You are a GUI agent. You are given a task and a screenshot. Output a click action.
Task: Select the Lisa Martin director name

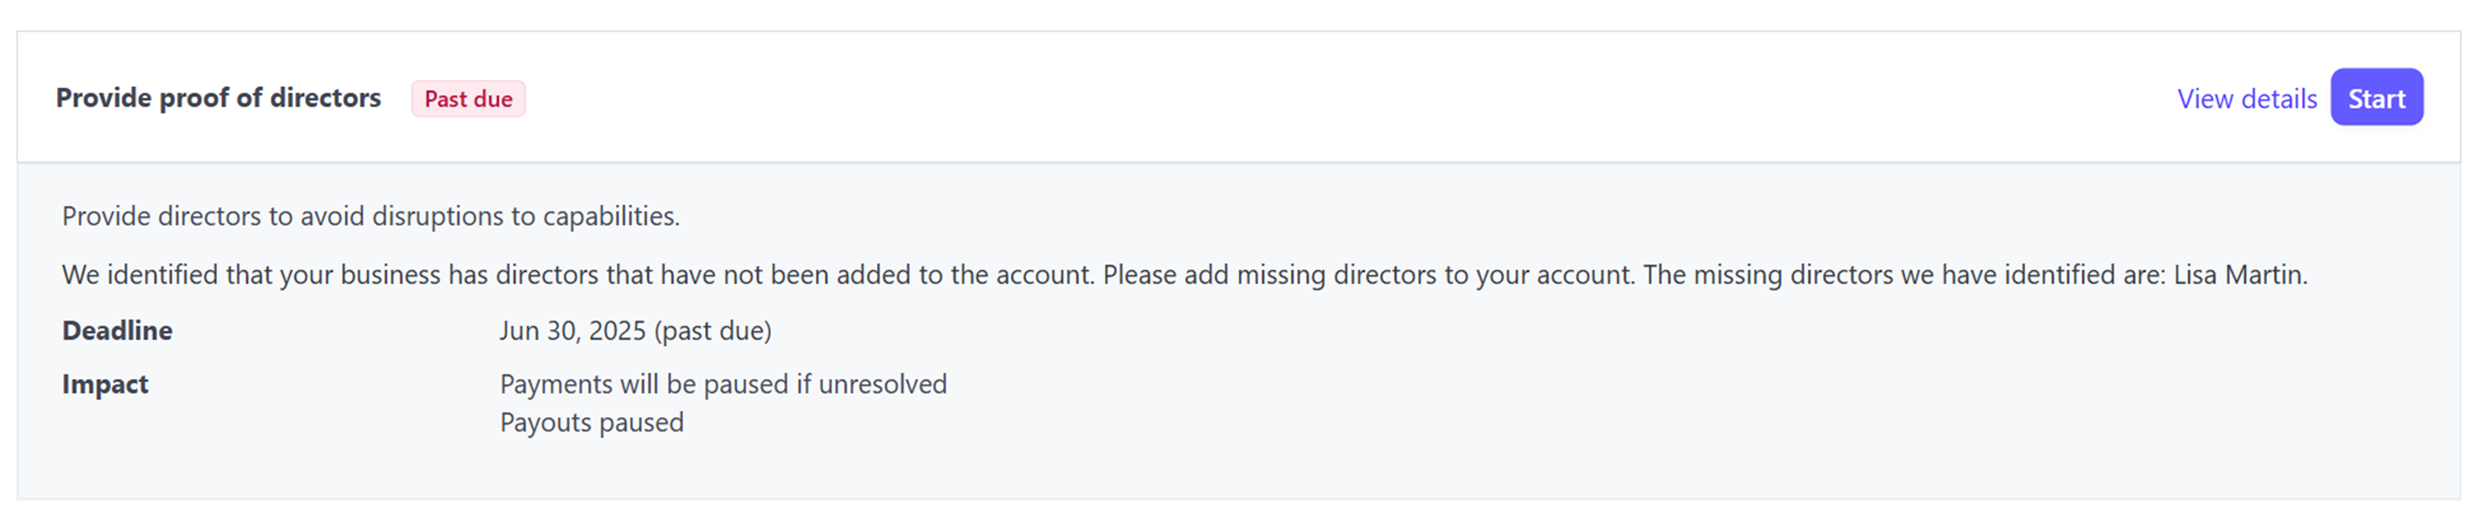2238,274
